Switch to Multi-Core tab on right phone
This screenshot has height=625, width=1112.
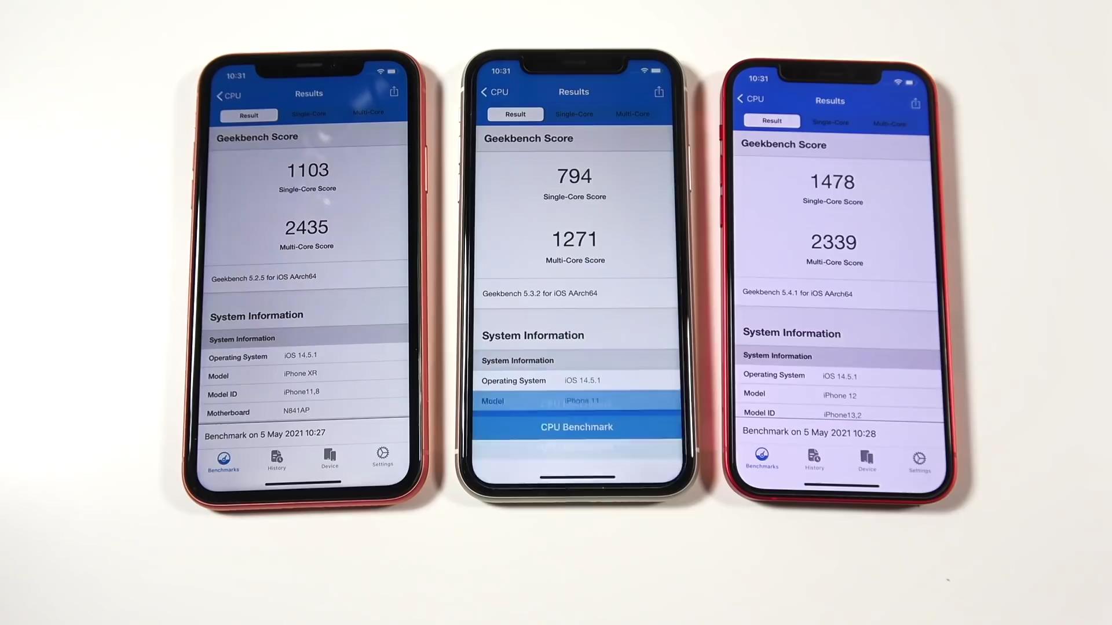click(x=890, y=122)
